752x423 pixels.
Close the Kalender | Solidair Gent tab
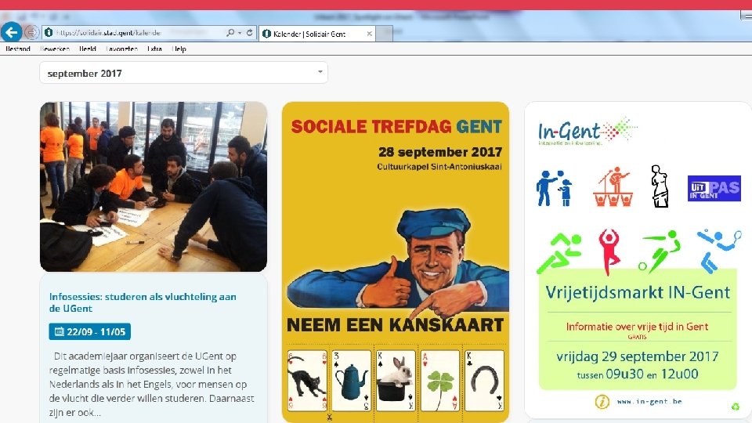[x=369, y=34]
